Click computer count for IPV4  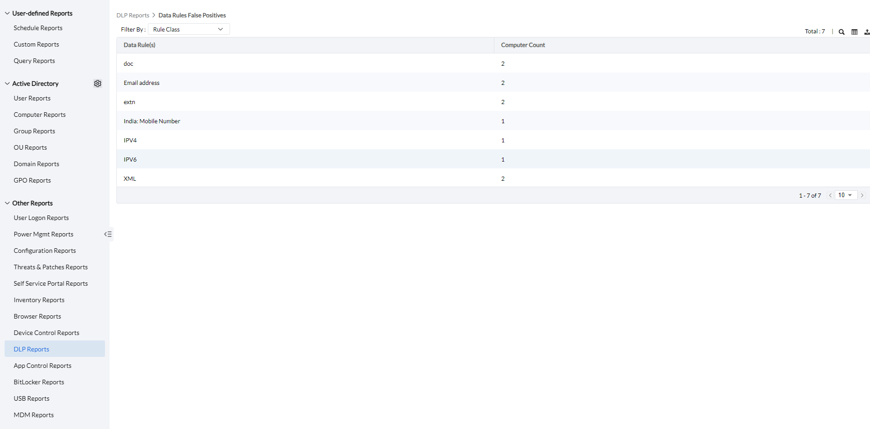(503, 140)
